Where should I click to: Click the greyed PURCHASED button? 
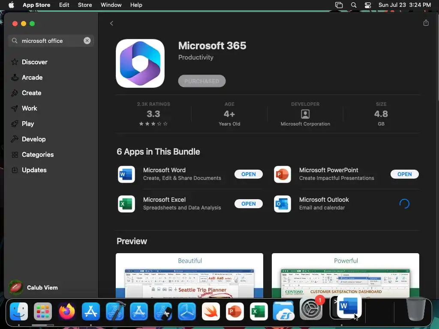[x=201, y=81]
